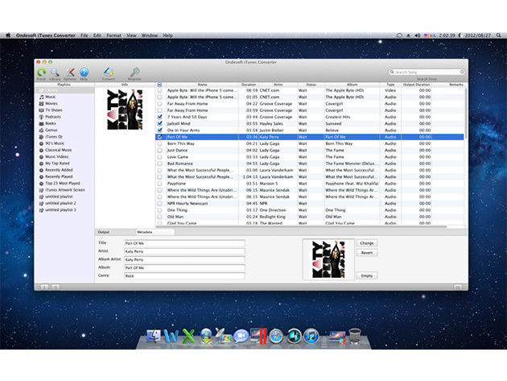This screenshot has height=381, width=507.
Task: Sort by the Name column header
Action: (203, 85)
